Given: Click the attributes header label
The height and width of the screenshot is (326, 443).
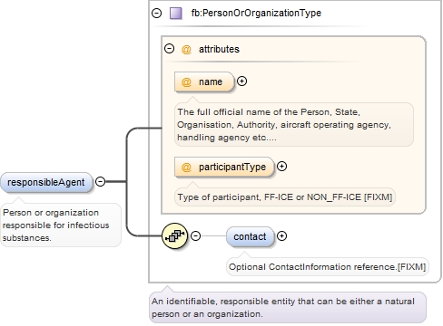Looking at the screenshot, I should pos(219,49).
